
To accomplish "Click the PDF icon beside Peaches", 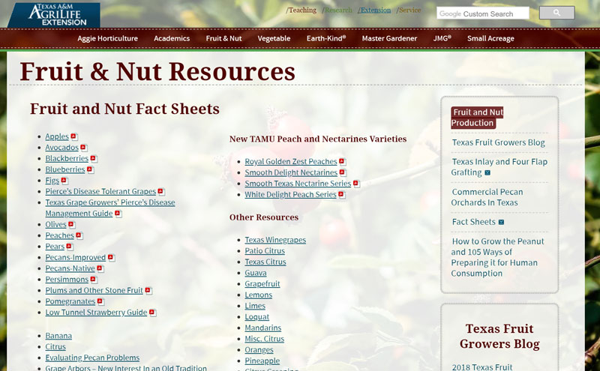I will (x=79, y=235).
